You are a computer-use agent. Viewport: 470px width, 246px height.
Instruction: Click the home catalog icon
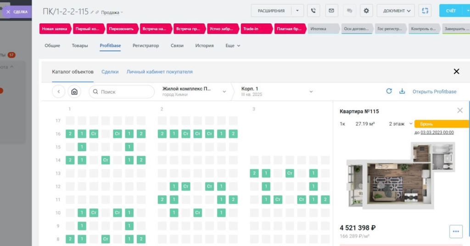(74, 92)
